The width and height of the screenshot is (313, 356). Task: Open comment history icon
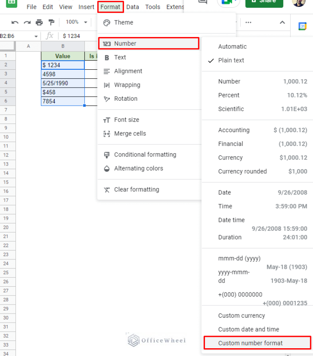point(202,2)
